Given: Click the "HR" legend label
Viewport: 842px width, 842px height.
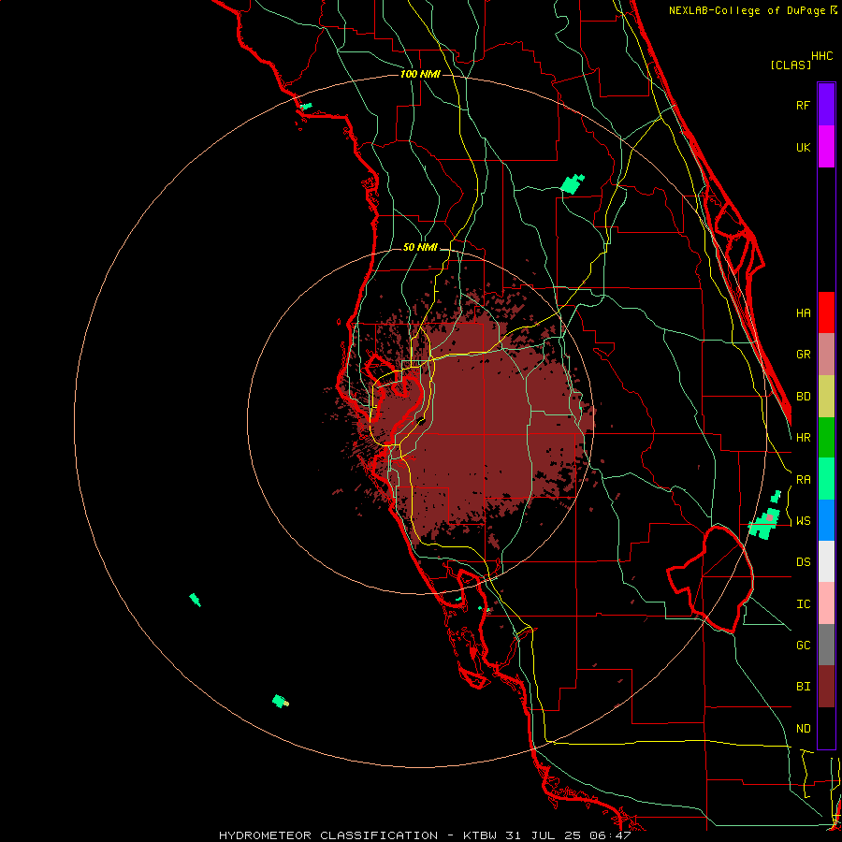Looking at the screenshot, I should tap(803, 438).
